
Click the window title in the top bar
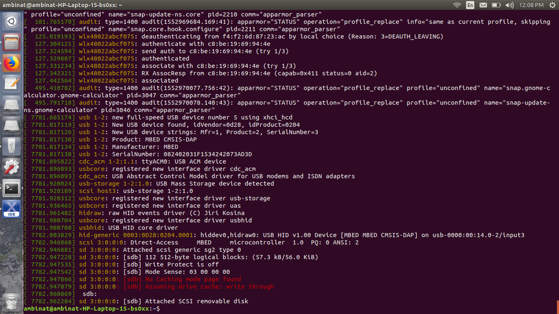61,5
